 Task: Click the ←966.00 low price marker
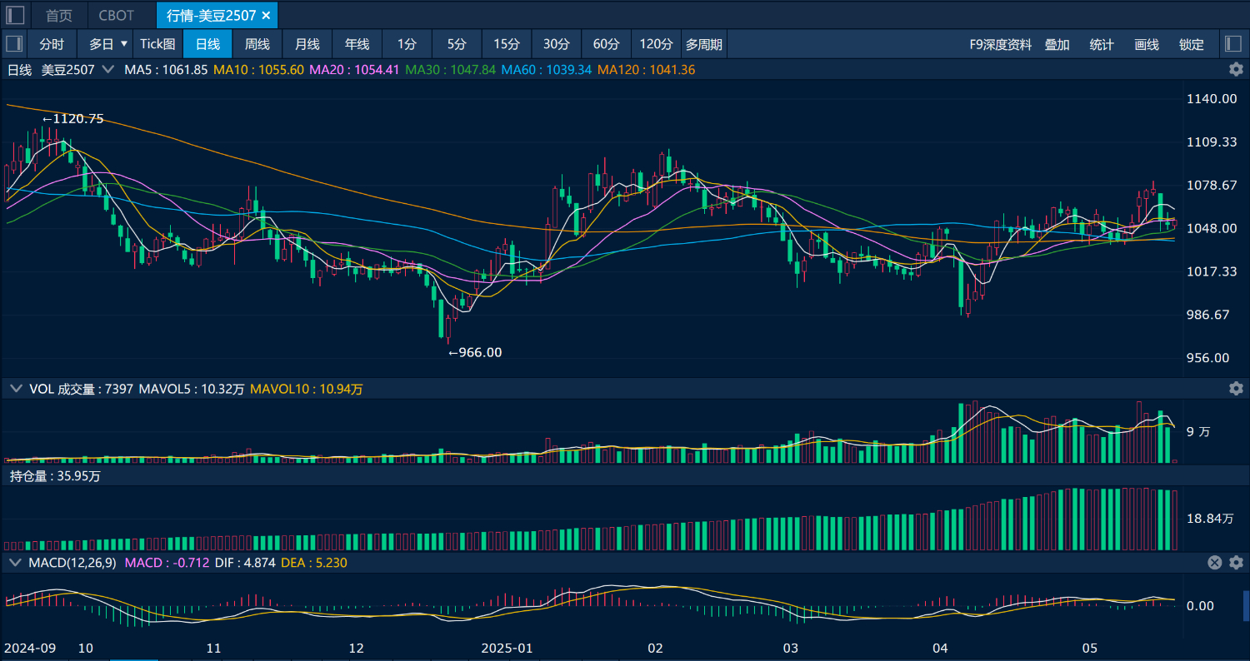(x=476, y=353)
